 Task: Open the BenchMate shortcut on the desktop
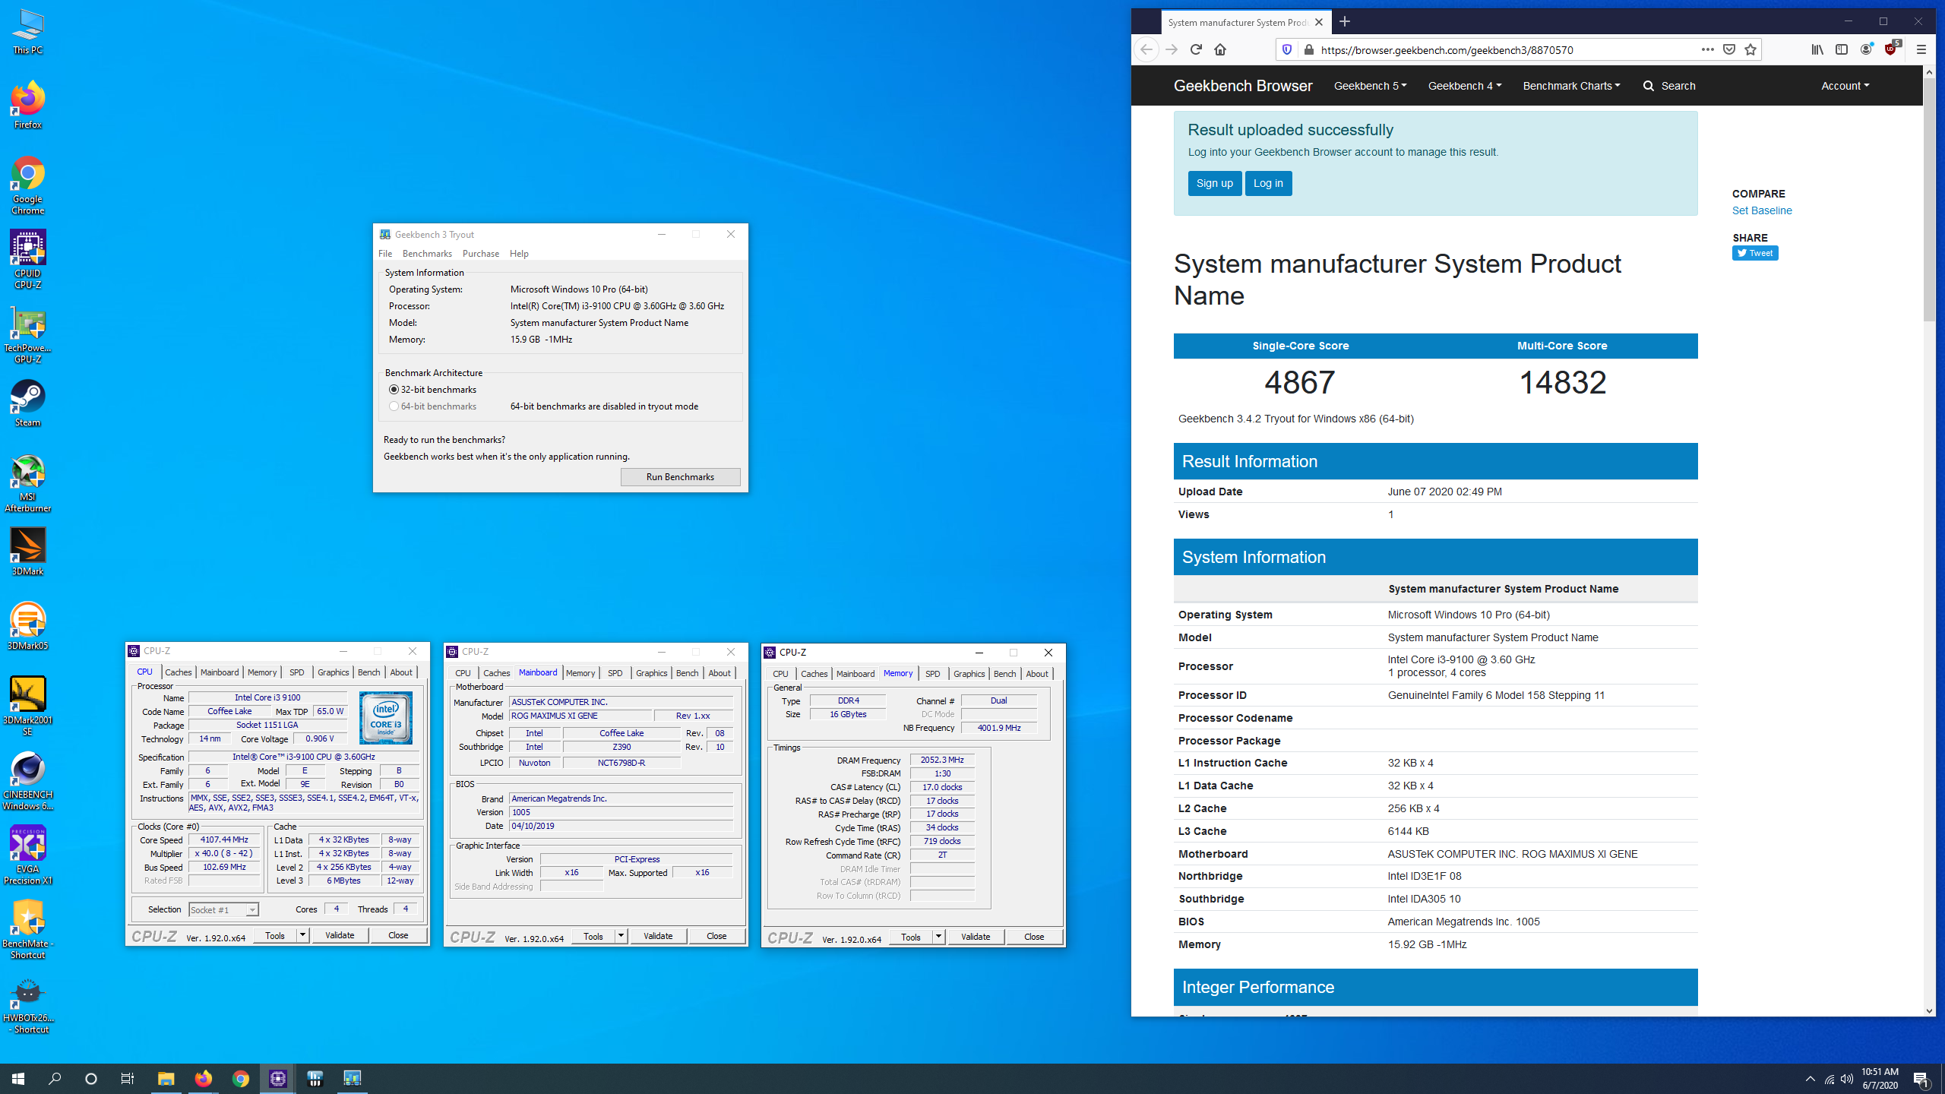click(28, 930)
